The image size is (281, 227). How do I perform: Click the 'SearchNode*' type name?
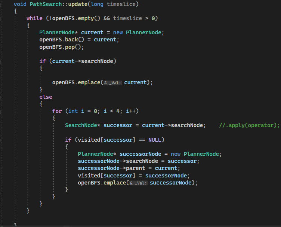coord(83,125)
